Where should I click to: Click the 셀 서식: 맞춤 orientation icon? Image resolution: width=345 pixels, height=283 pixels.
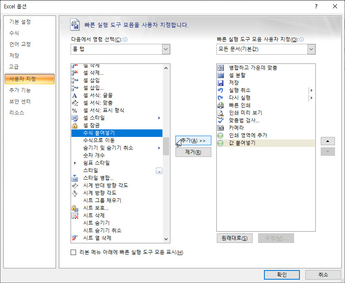point(75,103)
